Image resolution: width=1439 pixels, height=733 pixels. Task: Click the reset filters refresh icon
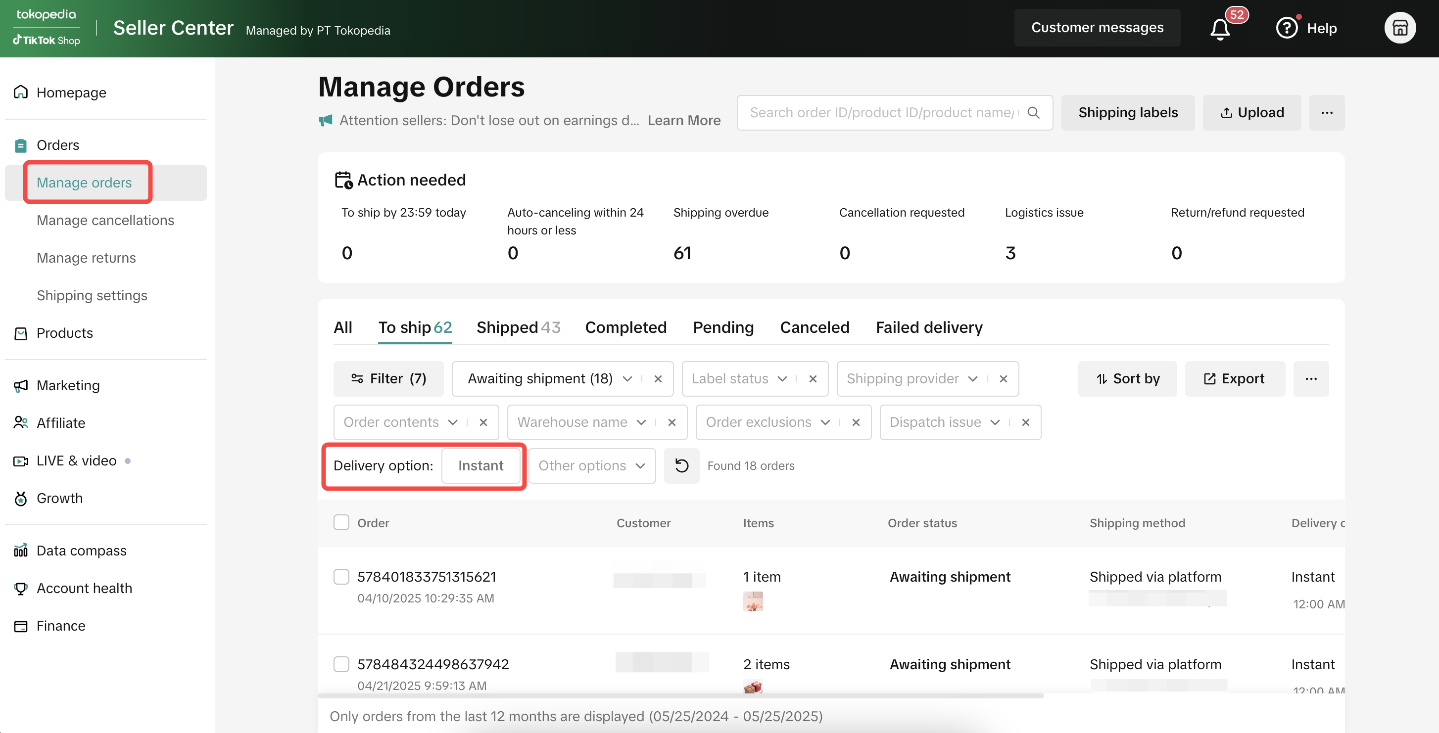click(681, 465)
